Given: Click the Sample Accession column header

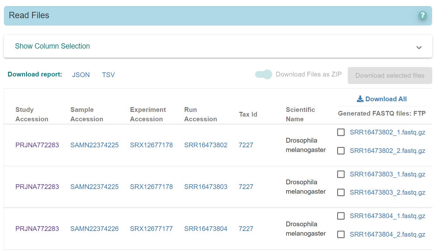Looking at the screenshot, I should click(x=87, y=114).
